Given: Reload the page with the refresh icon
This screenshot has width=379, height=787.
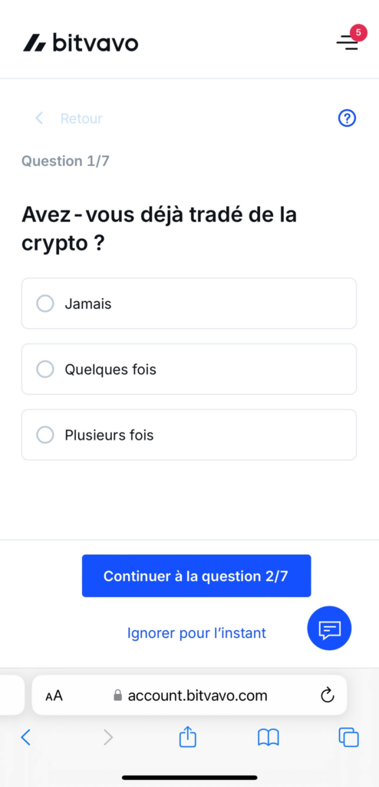Looking at the screenshot, I should point(327,695).
